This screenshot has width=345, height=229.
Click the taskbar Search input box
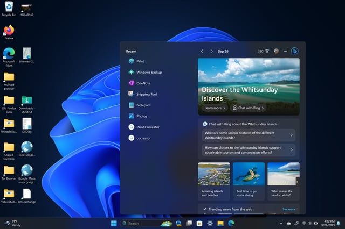(143, 223)
